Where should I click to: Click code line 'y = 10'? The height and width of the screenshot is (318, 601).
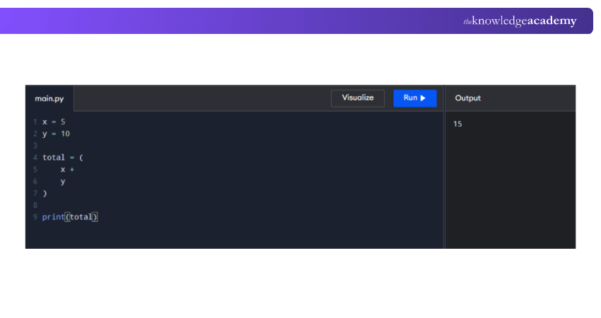point(56,134)
